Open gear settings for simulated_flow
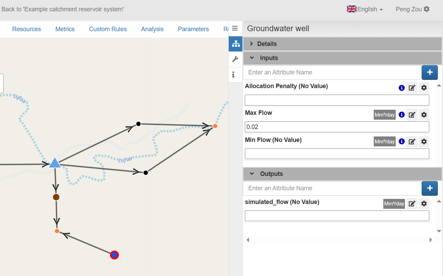 tap(424, 204)
